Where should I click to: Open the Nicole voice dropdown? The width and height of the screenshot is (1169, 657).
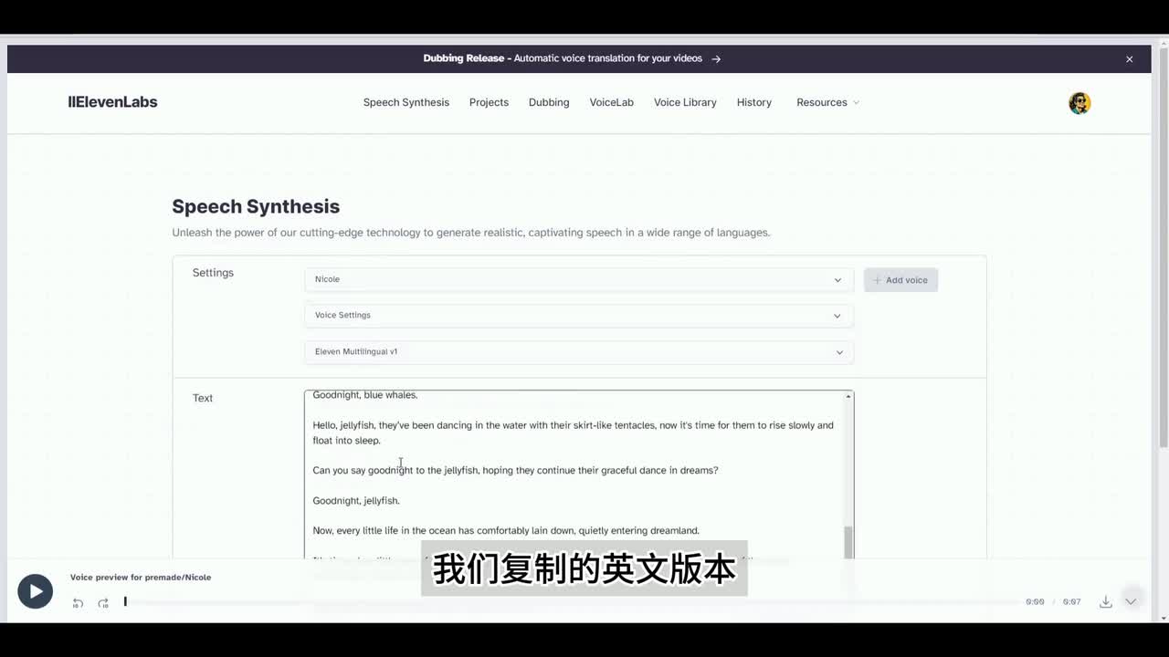click(578, 280)
